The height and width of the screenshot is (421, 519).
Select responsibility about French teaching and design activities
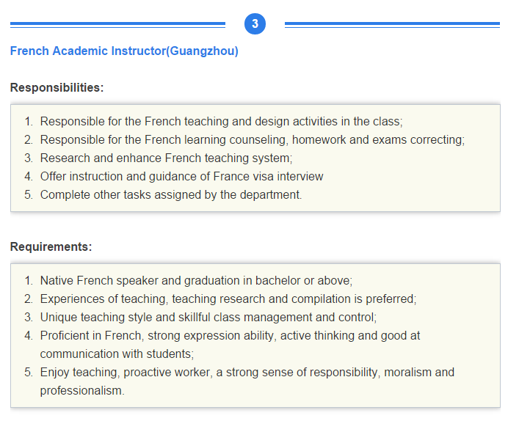point(222,121)
